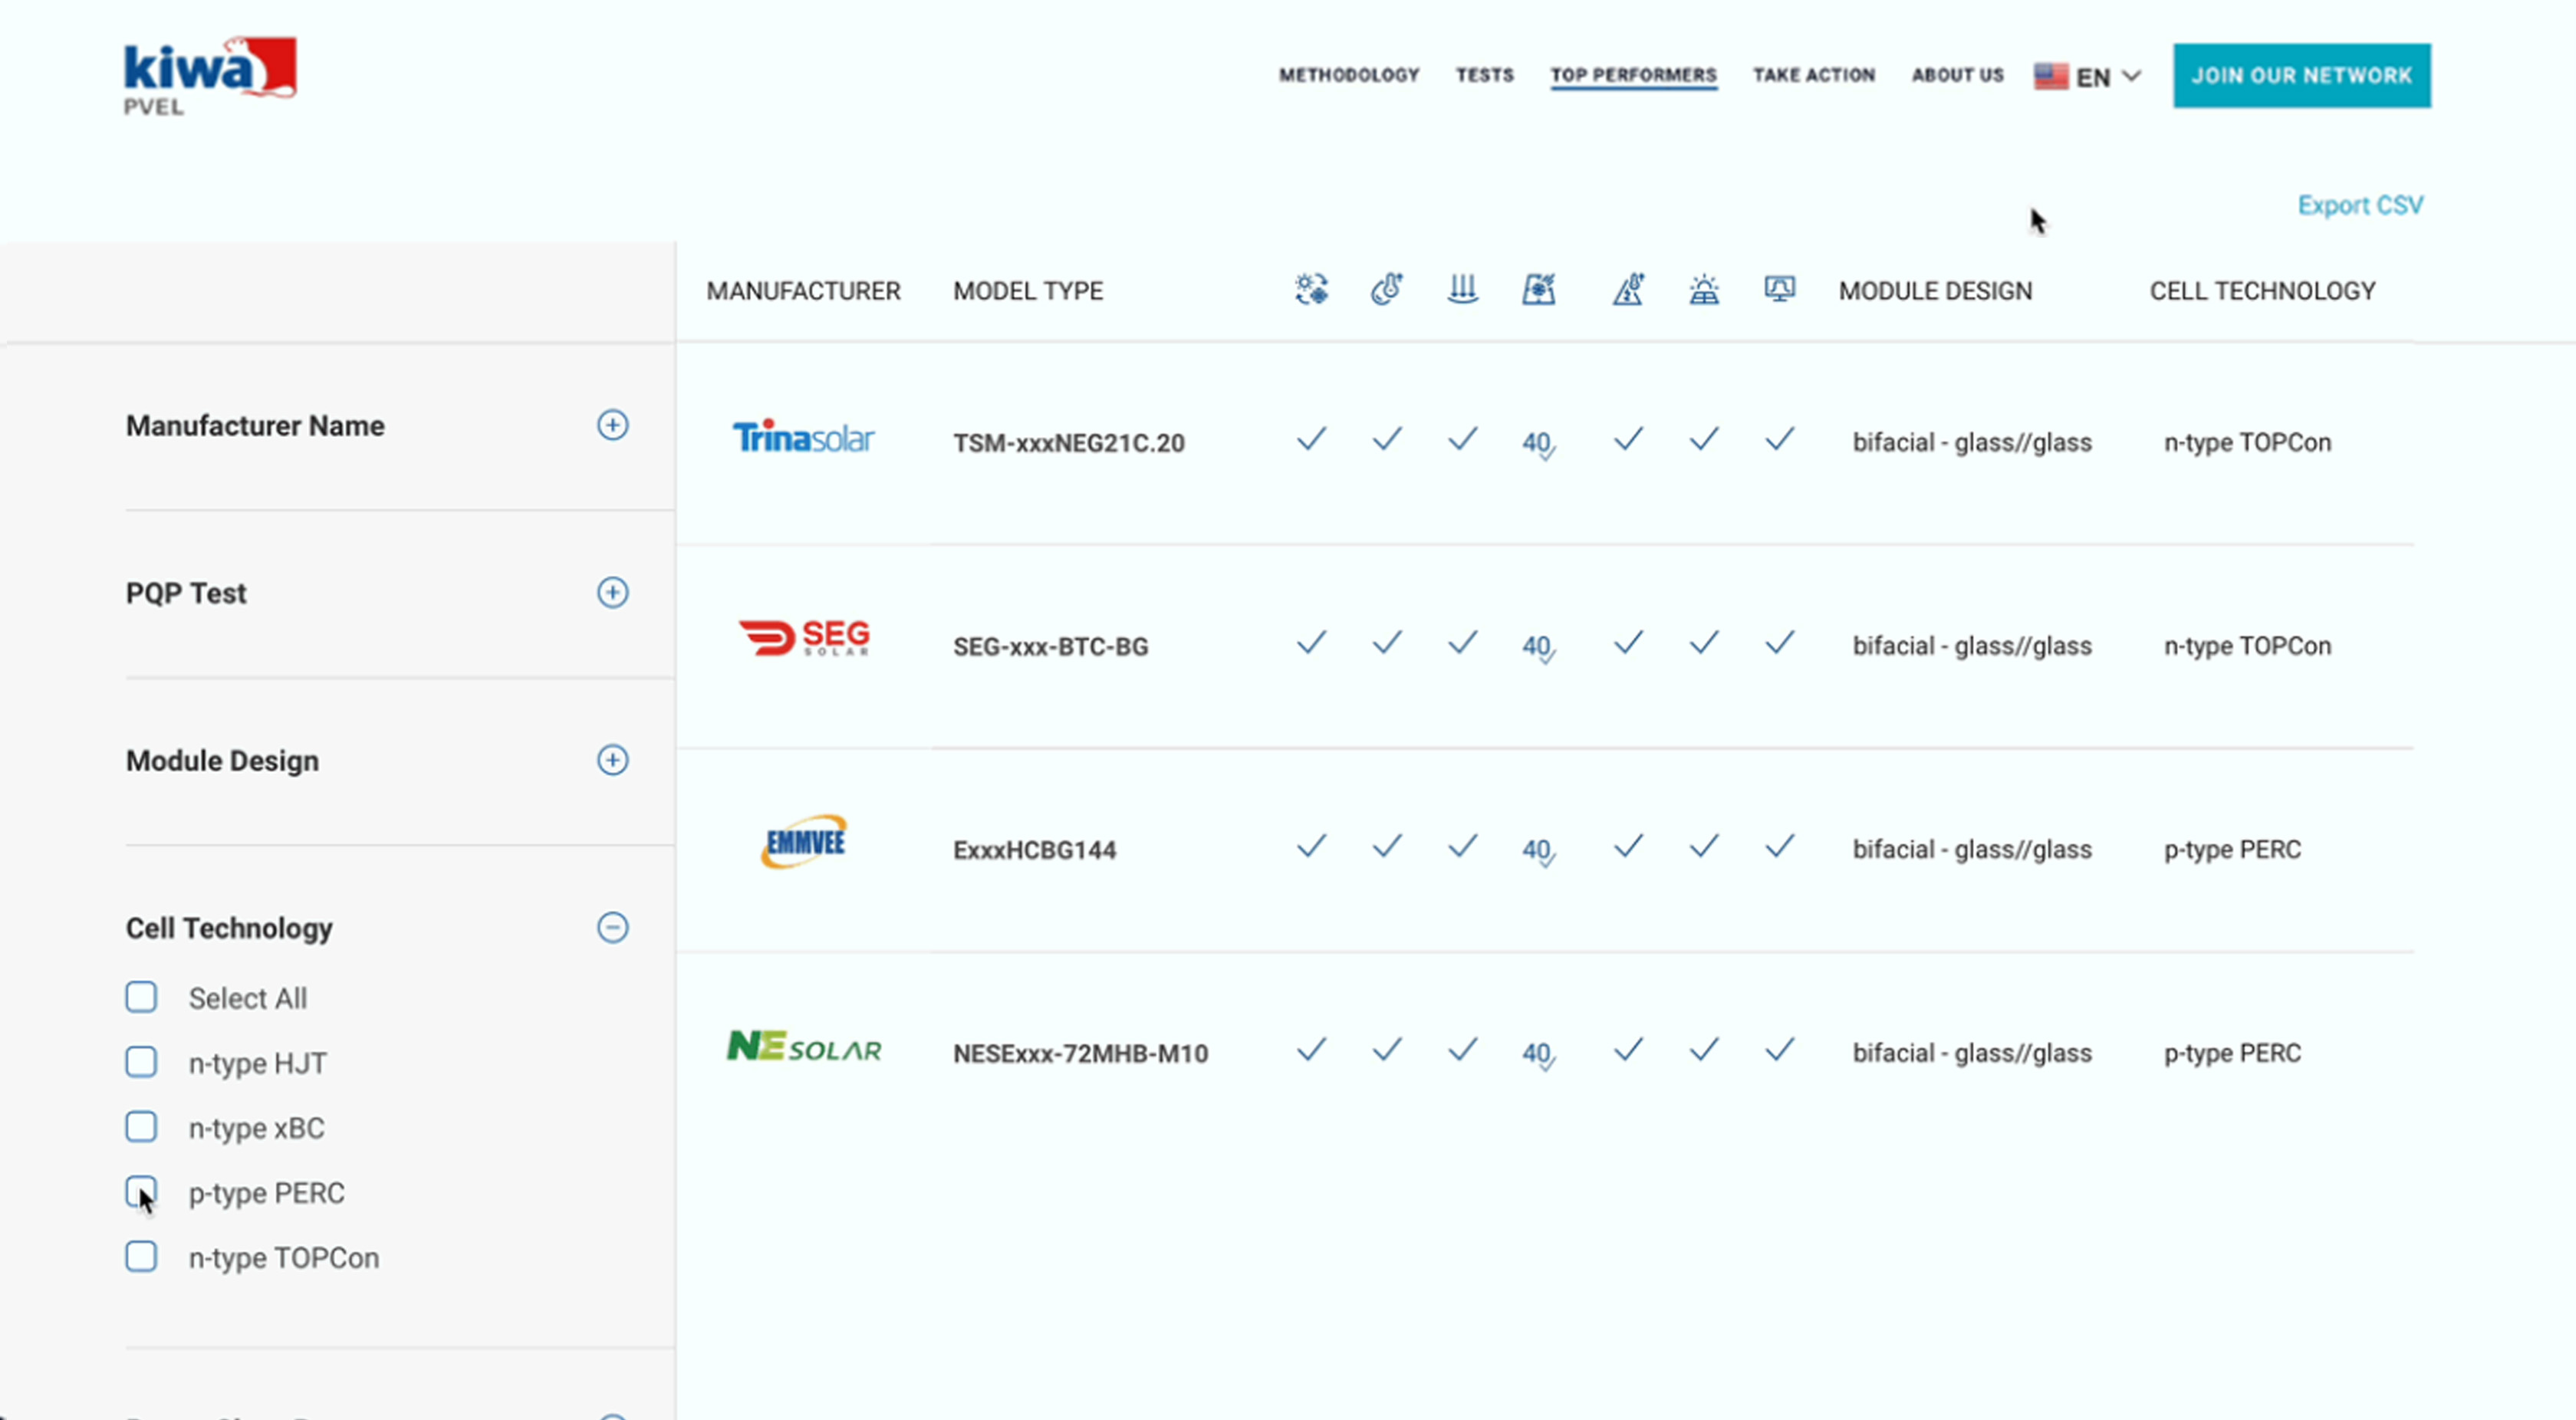Enable the n-type TOPCon filter checkbox
Viewport: 2576px width, 1420px height.
click(x=141, y=1256)
